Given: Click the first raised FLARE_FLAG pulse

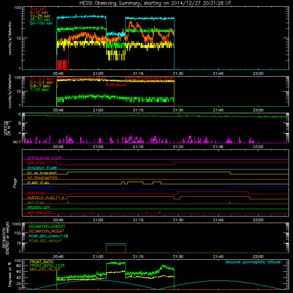Looking at the screenshot, I should 123,183.
